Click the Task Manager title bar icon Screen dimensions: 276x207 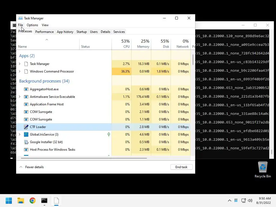(20, 18)
